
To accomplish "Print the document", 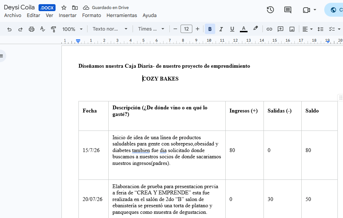I will pos(32,29).
